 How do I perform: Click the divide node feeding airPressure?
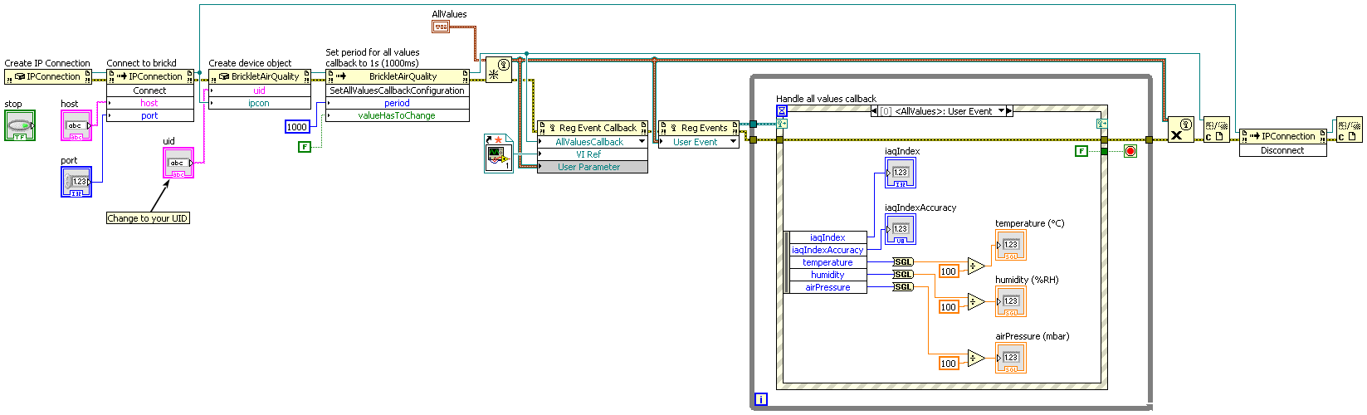976,359
